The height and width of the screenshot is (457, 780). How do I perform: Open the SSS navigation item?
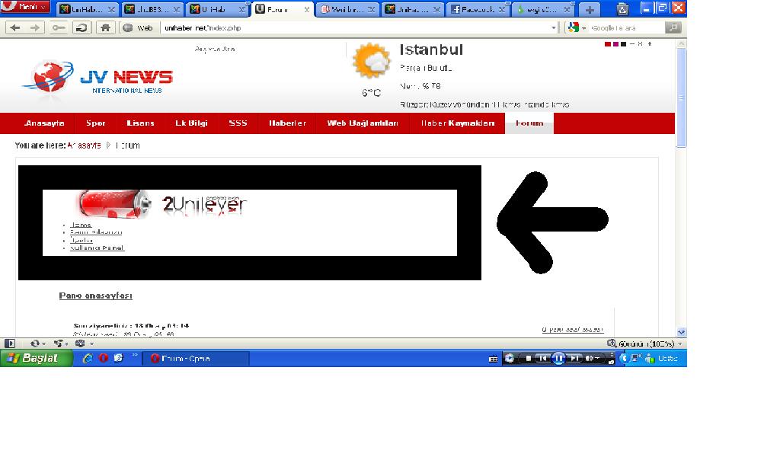point(238,123)
